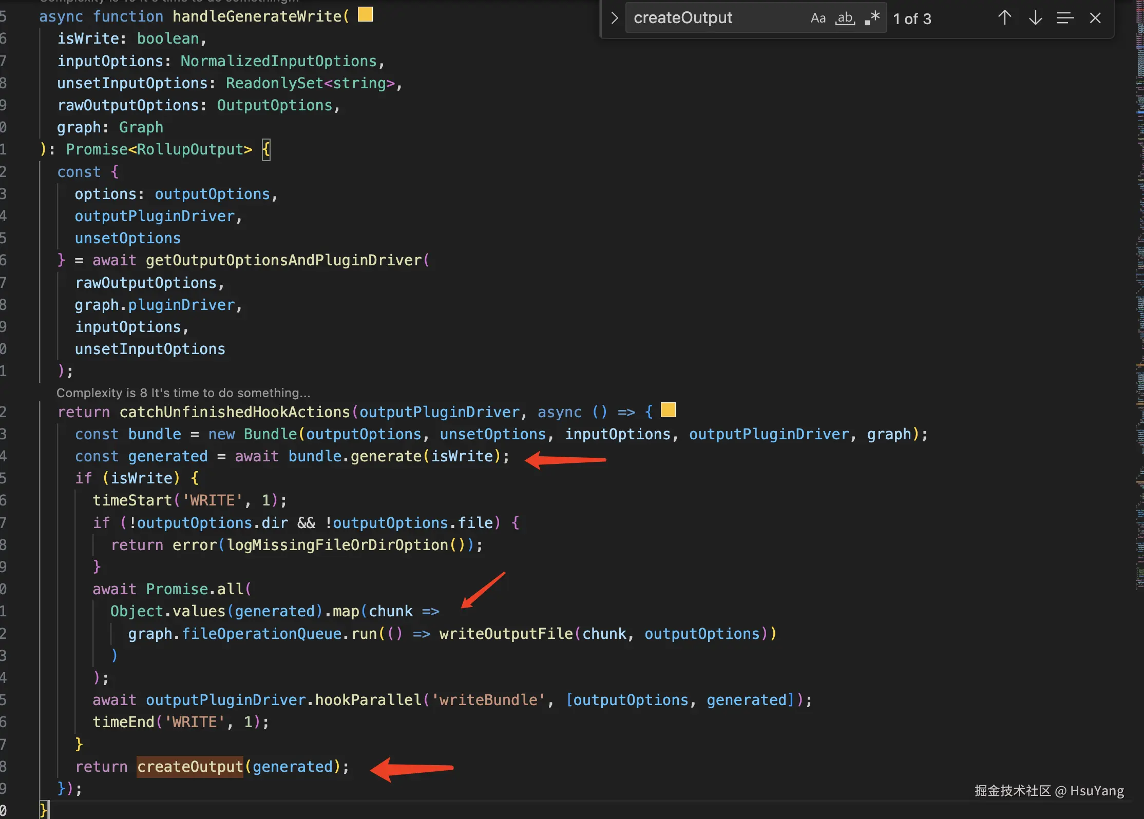
Task: Click yellow square after catchUnfinishedHookActions line
Action: 668,410
